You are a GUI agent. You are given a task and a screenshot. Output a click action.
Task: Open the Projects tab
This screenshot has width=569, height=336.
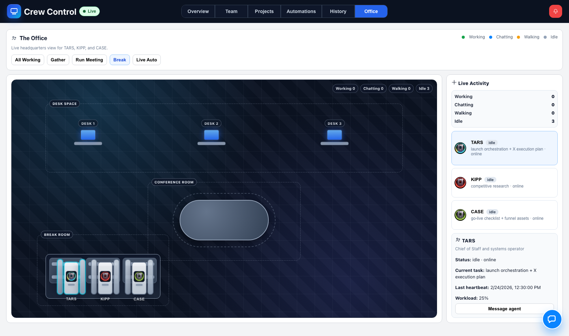point(264,11)
